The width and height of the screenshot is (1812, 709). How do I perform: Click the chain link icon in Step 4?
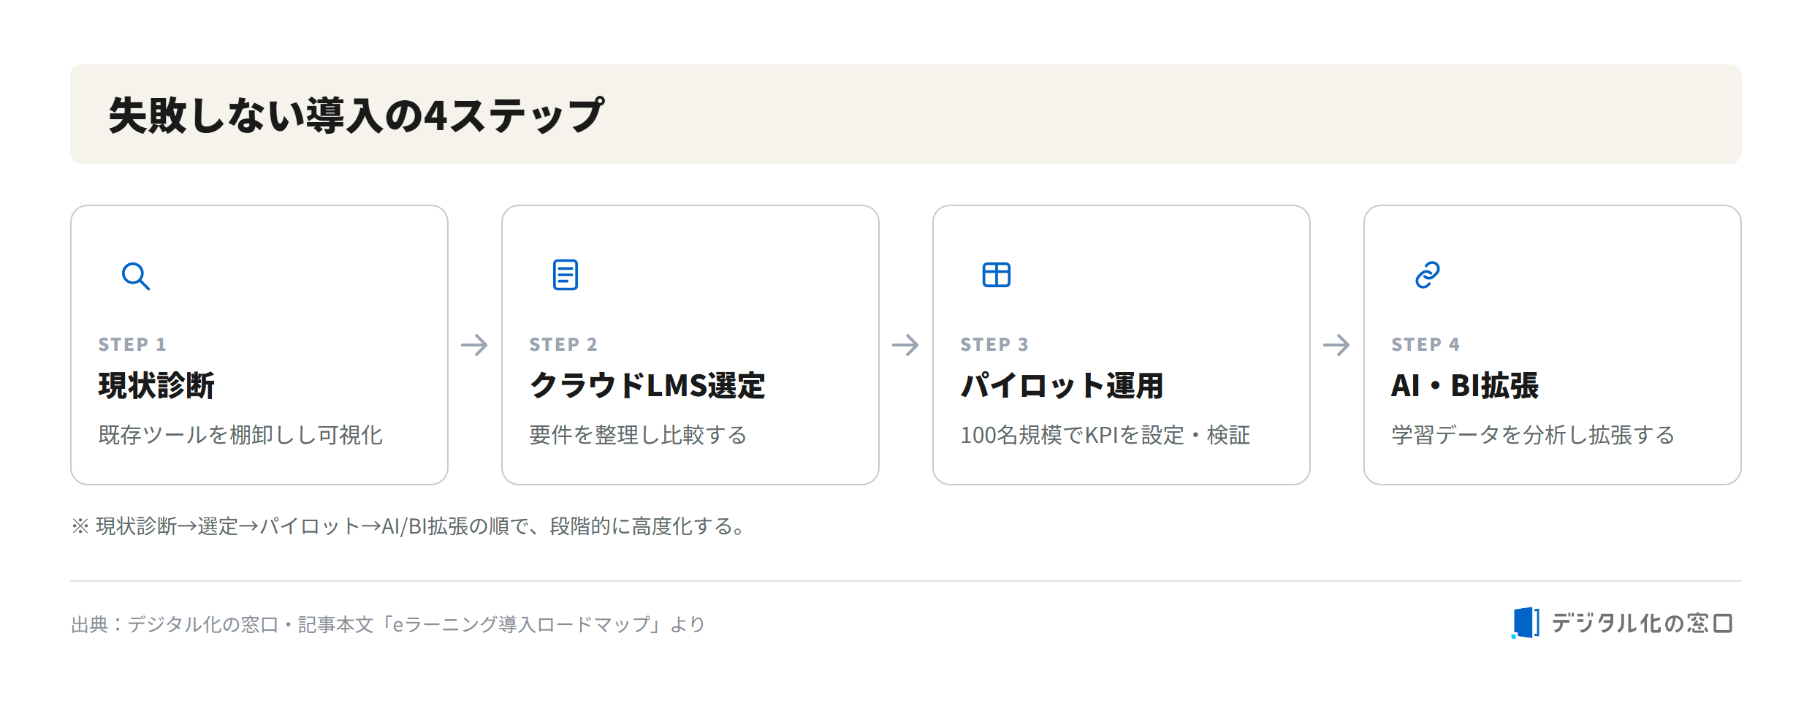(x=1428, y=275)
